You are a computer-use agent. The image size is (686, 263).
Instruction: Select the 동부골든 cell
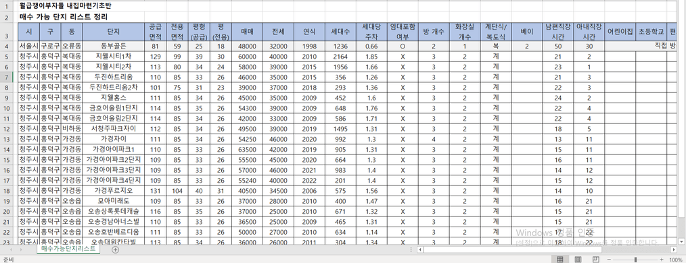click(113, 46)
